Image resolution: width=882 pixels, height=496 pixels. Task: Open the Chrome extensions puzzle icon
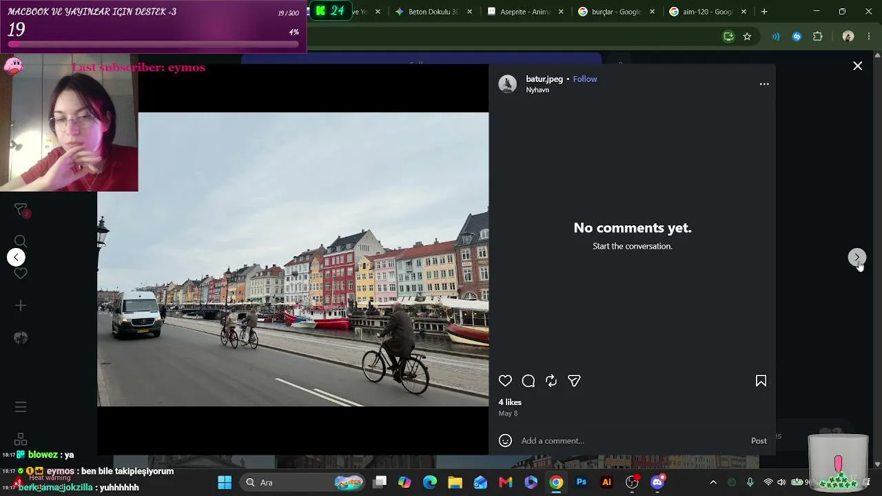tap(818, 37)
